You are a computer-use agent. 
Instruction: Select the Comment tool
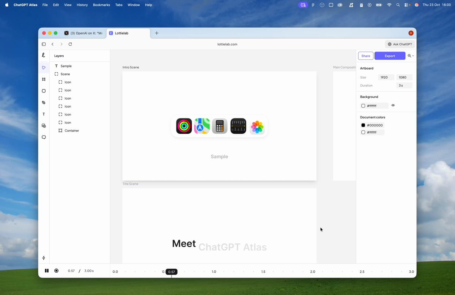click(x=44, y=137)
